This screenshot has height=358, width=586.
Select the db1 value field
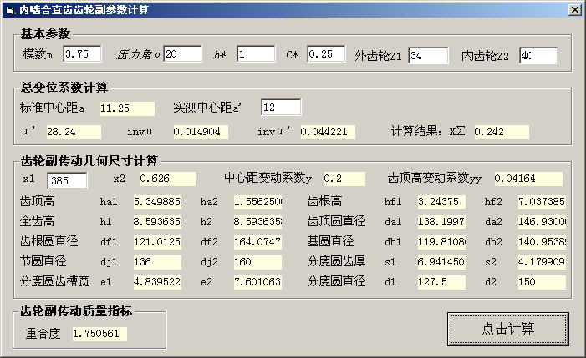[x=441, y=242]
